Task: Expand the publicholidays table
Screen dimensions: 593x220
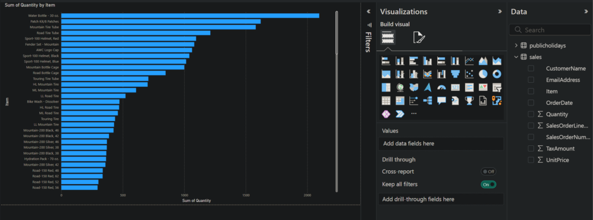Action: coord(516,45)
